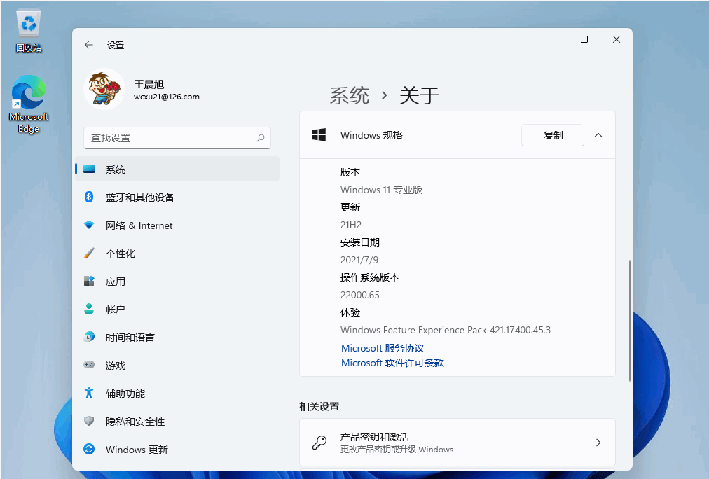Open the person icon for 帐户
709x479 pixels.
[89, 309]
